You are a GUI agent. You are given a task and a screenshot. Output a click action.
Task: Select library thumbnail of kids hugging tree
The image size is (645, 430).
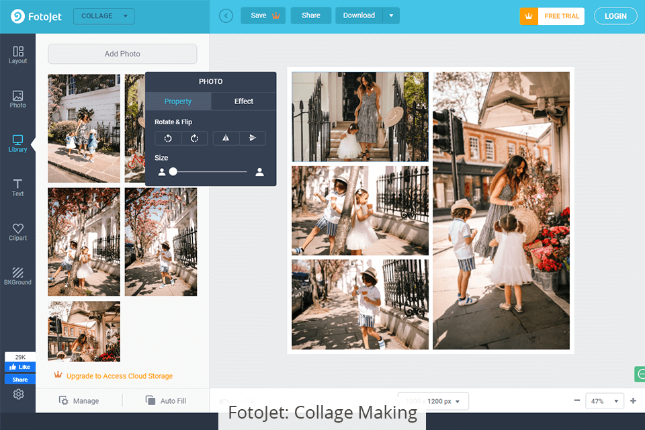pyautogui.click(x=84, y=242)
